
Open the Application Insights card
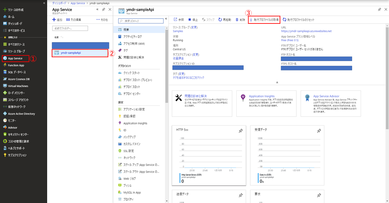click(x=266, y=103)
